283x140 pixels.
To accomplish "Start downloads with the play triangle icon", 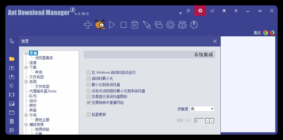I will point(112,25).
